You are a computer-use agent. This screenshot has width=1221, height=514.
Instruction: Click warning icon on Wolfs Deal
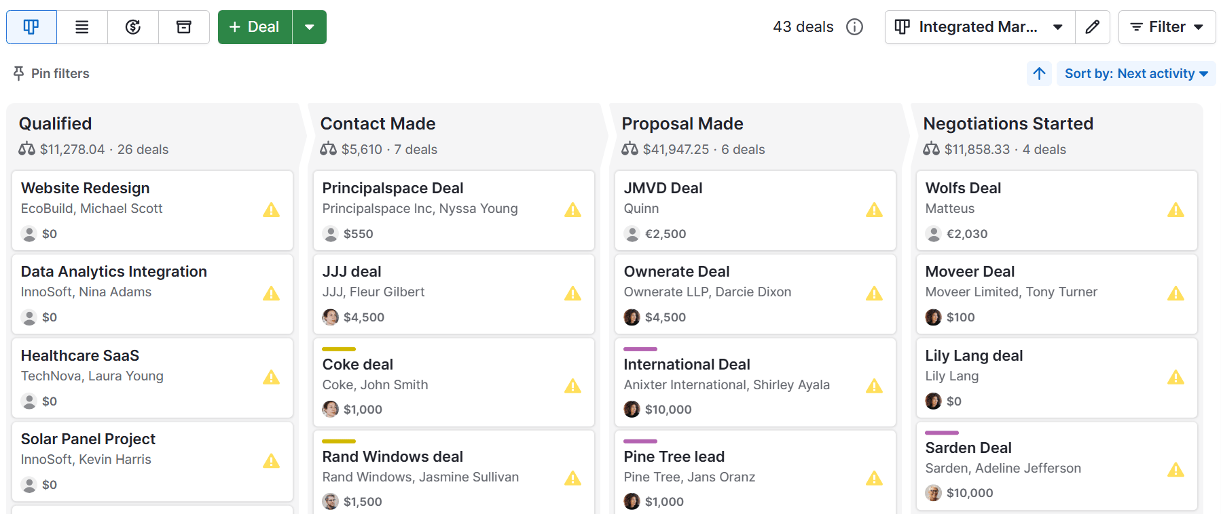pos(1176,210)
